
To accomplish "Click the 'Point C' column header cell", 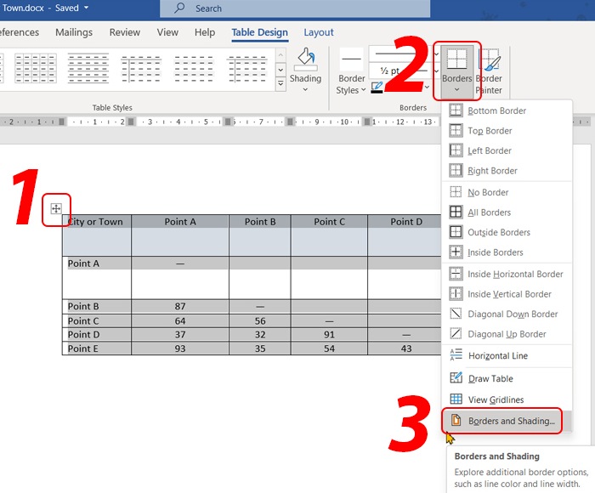I will (329, 235).
